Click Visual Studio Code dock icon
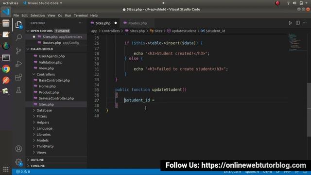Screen dimensions: 311x175 tap(6, 12)
